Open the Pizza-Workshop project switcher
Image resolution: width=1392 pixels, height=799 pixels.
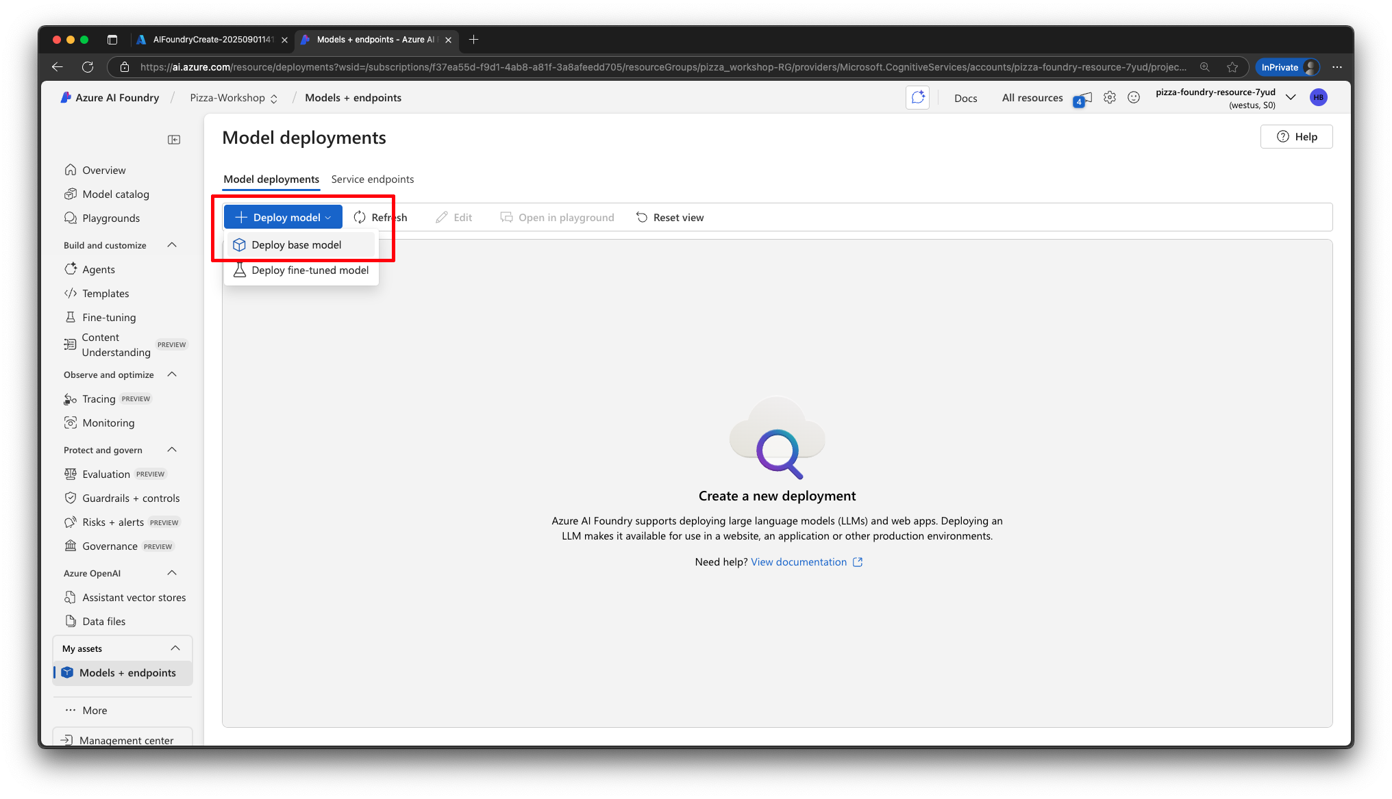click(234, 98)
